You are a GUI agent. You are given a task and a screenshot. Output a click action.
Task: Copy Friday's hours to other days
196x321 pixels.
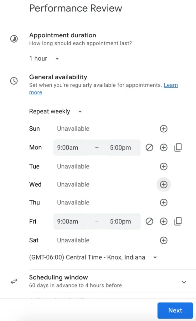(x=178, y=221)
